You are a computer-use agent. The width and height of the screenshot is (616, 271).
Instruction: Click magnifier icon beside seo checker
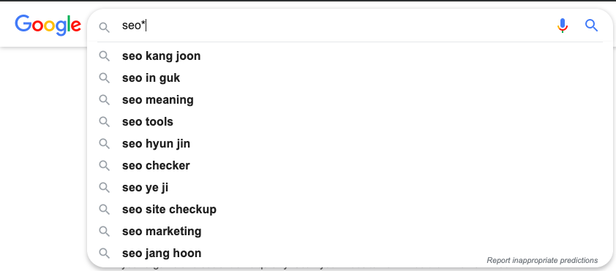click(x=104, y=166)
